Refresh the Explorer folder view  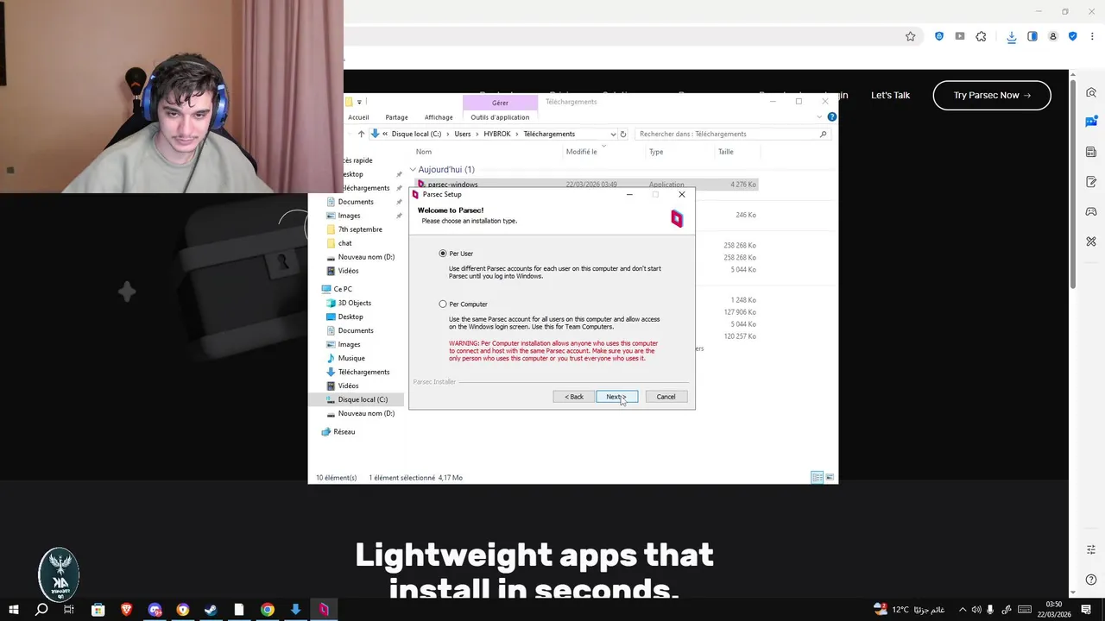623,134
